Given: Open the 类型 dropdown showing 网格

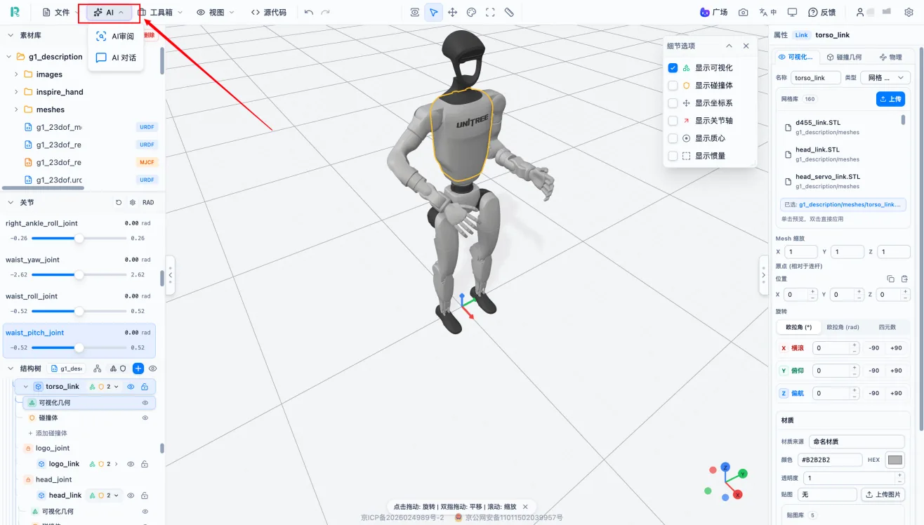Looking at the screenshot, I should (x=885, y=78).
